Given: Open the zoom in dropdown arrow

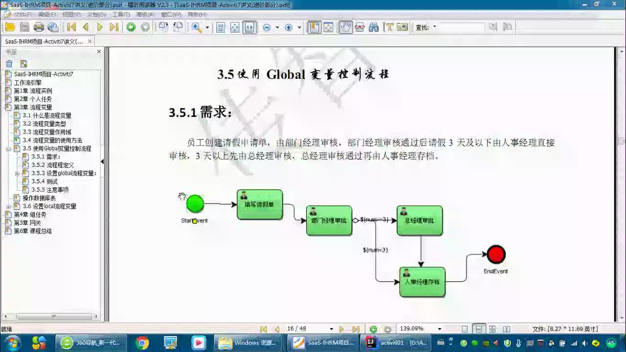Looking at the screenshot, I should (x=299, y=27).
